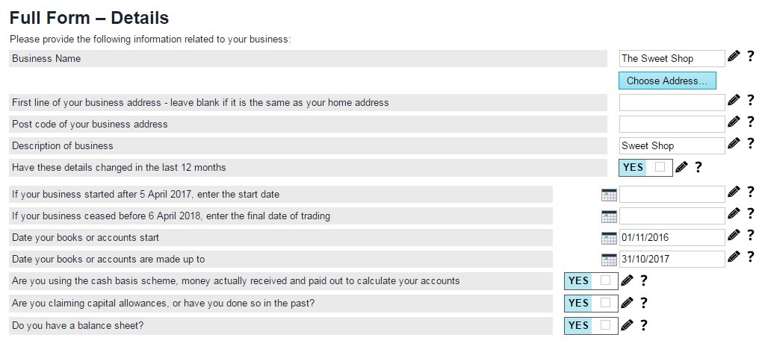Click the business post code field

tap(672, 124)
